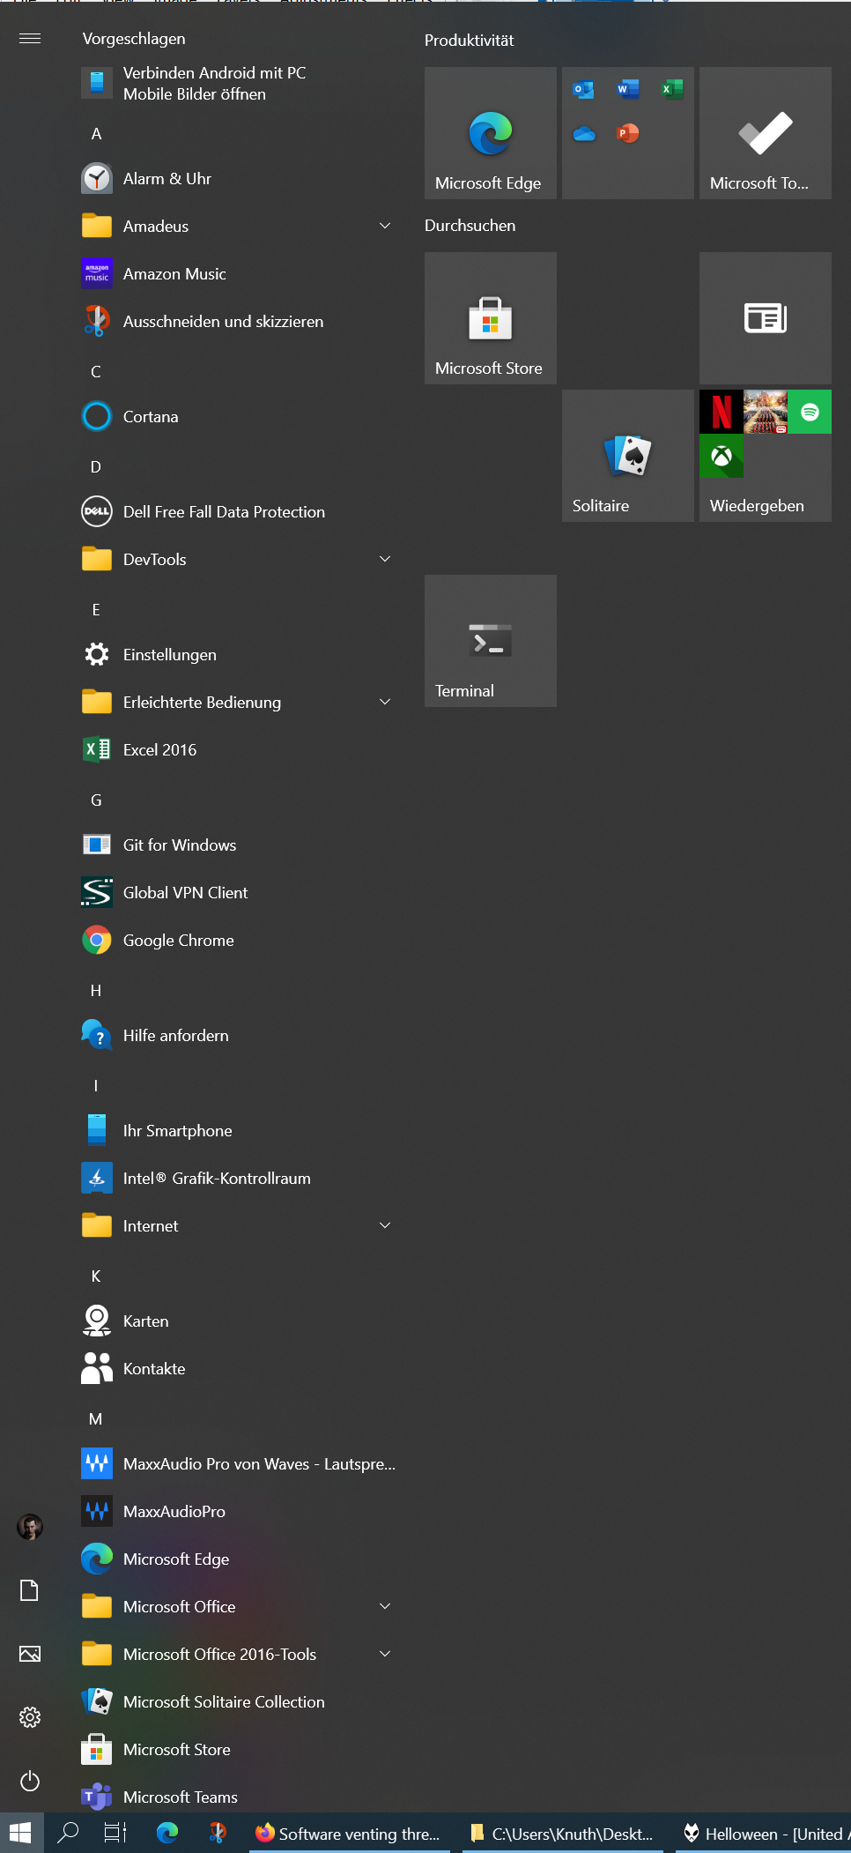Switch to Helloween taskbar window
This screenshot has height=1853, width=851.
pyautogui.click(x=763, y=1834)
